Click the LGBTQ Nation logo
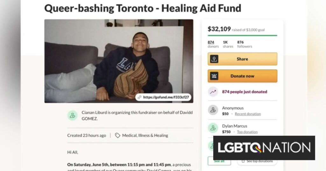 point(264,148)
